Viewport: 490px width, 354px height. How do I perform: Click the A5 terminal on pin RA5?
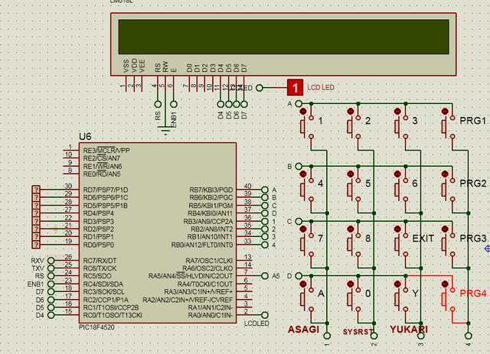click(x=265, y=276)
